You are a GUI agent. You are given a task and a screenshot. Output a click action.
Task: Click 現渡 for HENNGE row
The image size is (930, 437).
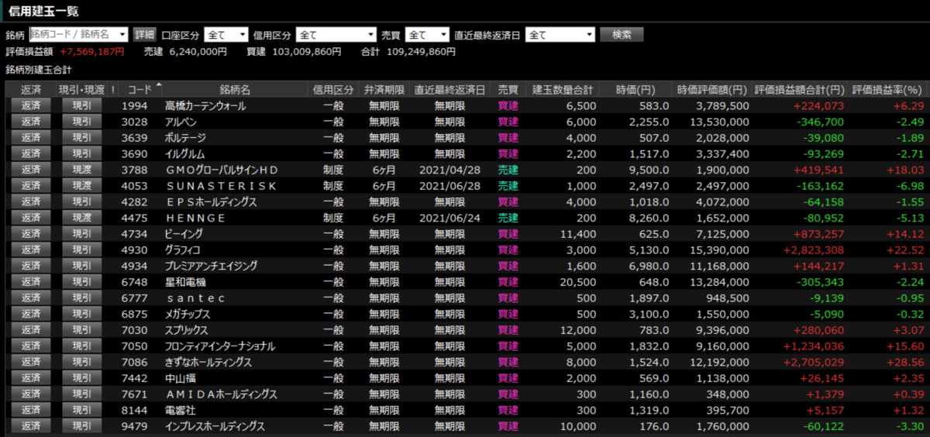(x=81, y=218)
